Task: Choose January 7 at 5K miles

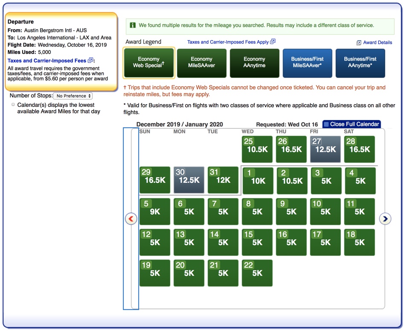Action: 223,211
